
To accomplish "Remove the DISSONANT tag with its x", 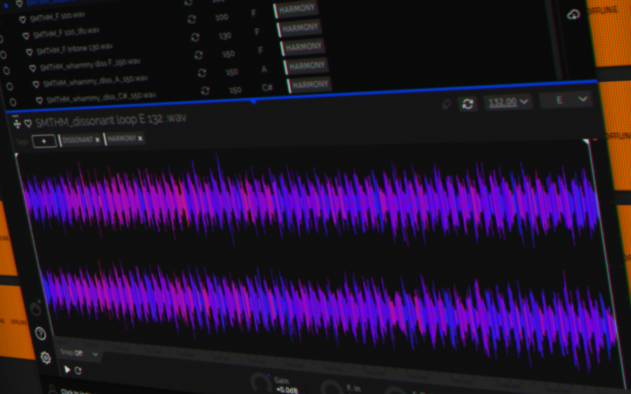I will (x=97, y=140).
